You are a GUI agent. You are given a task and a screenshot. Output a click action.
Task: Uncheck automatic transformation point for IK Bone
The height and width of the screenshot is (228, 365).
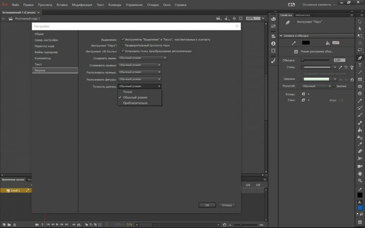click(x=122, y=51)
